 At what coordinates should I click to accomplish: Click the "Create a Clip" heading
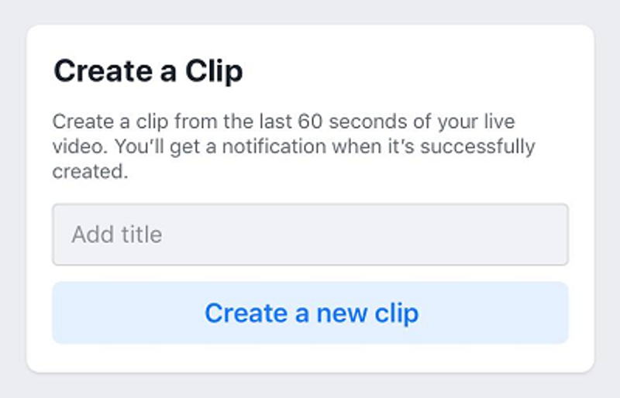pos(148,71)
